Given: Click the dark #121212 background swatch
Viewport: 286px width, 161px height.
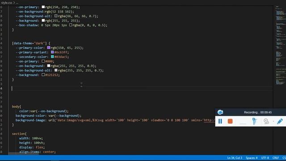Looking at the screenshot, I should [43, 75].
